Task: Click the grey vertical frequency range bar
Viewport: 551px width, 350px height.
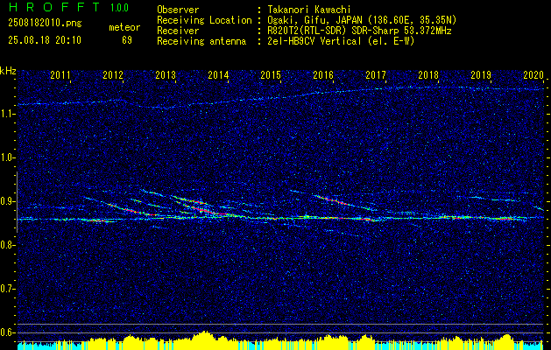Action: click(17, 202)
